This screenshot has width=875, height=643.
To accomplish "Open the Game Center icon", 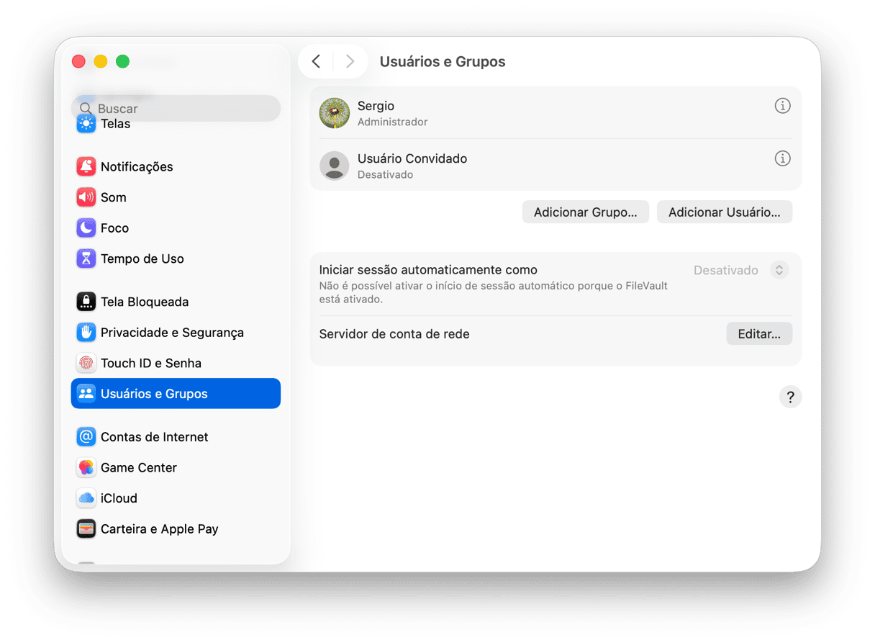I will 86,467.
